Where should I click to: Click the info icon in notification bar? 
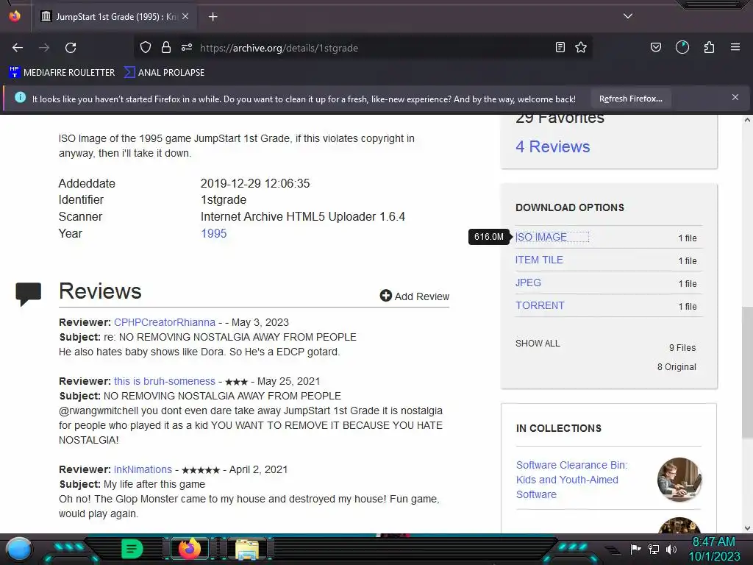[x=20, y=98]
